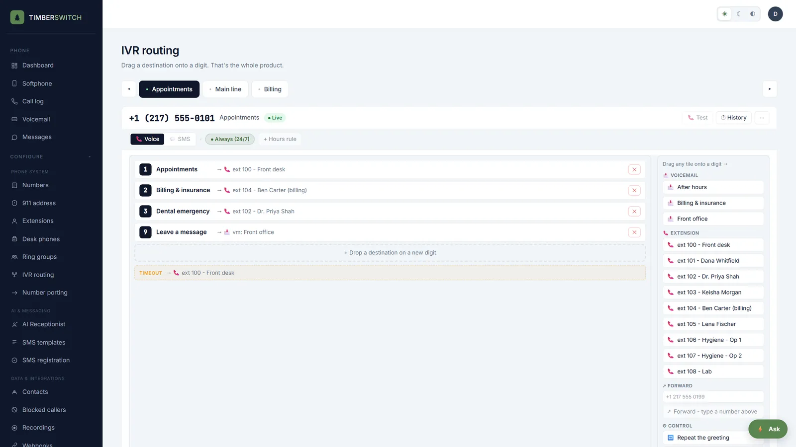Select the auto contrast theme option

click(x=753, y=14)
